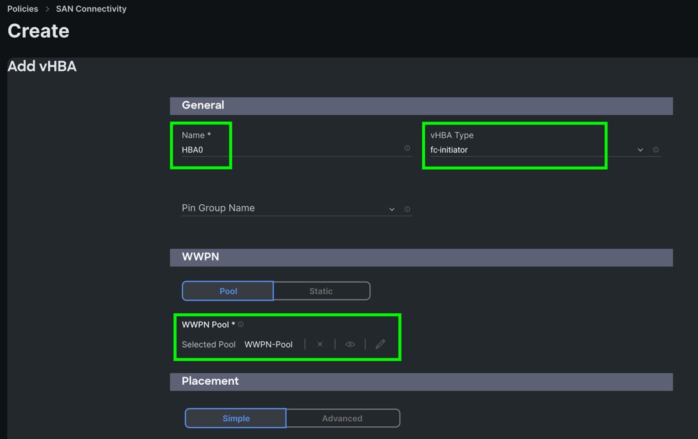
Task: Click the WWPN Pool info icon
Action: pos(241,325)
